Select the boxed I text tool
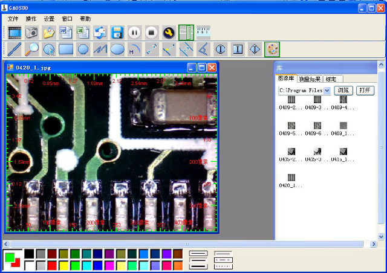Viewport: 387px width, 273px height. (x=238, y=50)
